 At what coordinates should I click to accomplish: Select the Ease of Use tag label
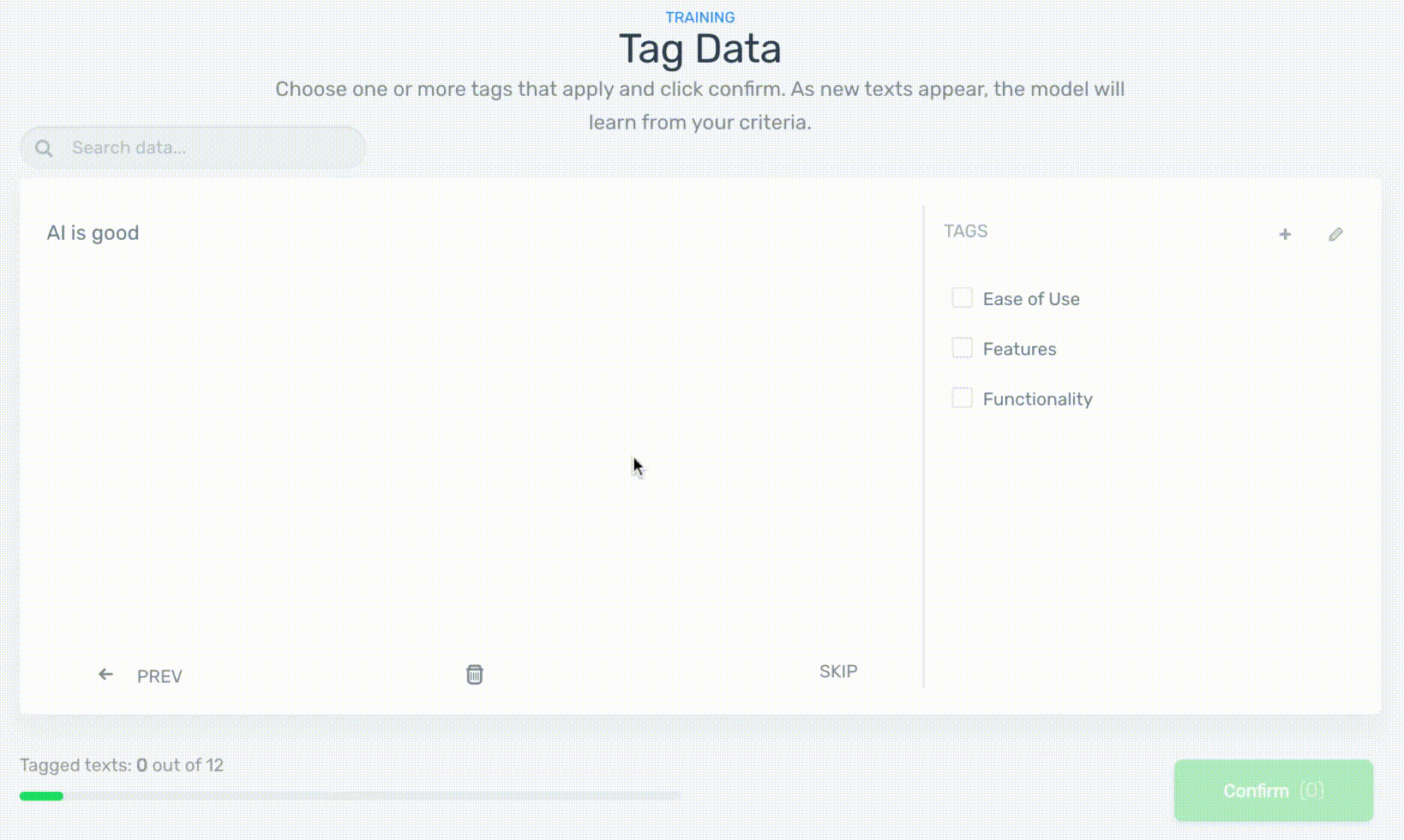pyautogui.click(x=1031, y=299)
